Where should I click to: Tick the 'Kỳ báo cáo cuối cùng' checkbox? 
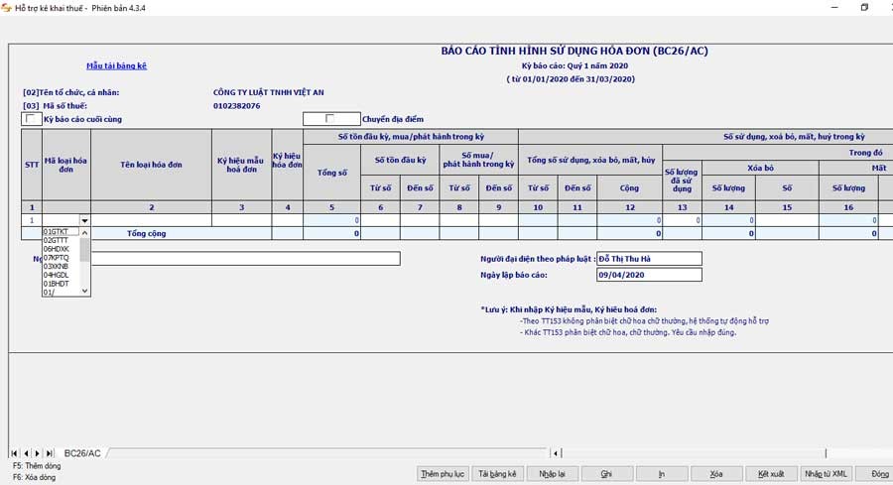click(x=31, y=119)
